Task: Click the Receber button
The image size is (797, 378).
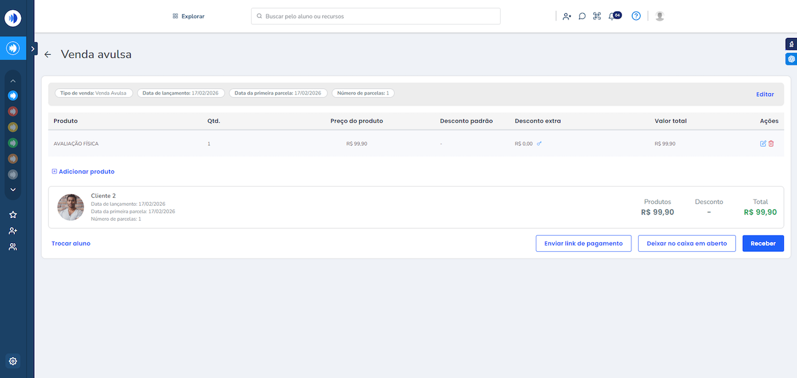Action: pos(763,244)
